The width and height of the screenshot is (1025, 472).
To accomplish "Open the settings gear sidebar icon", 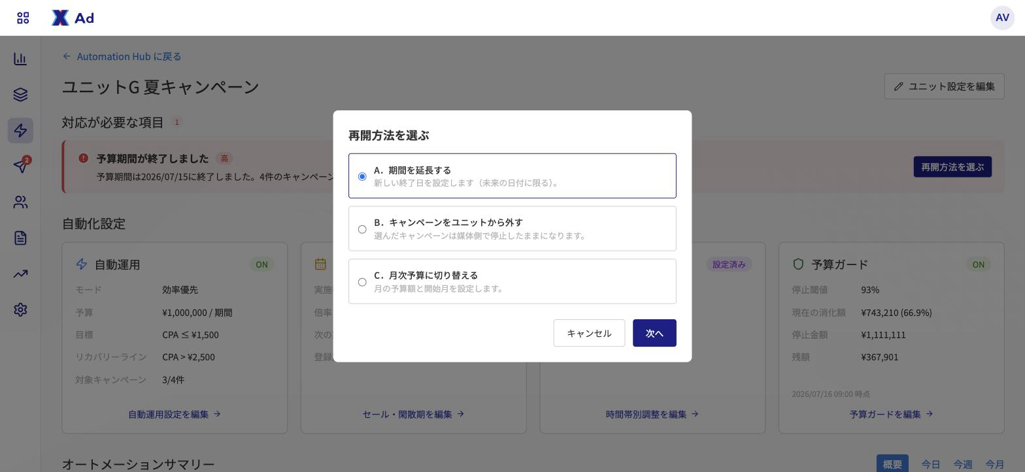I will 20,309.
